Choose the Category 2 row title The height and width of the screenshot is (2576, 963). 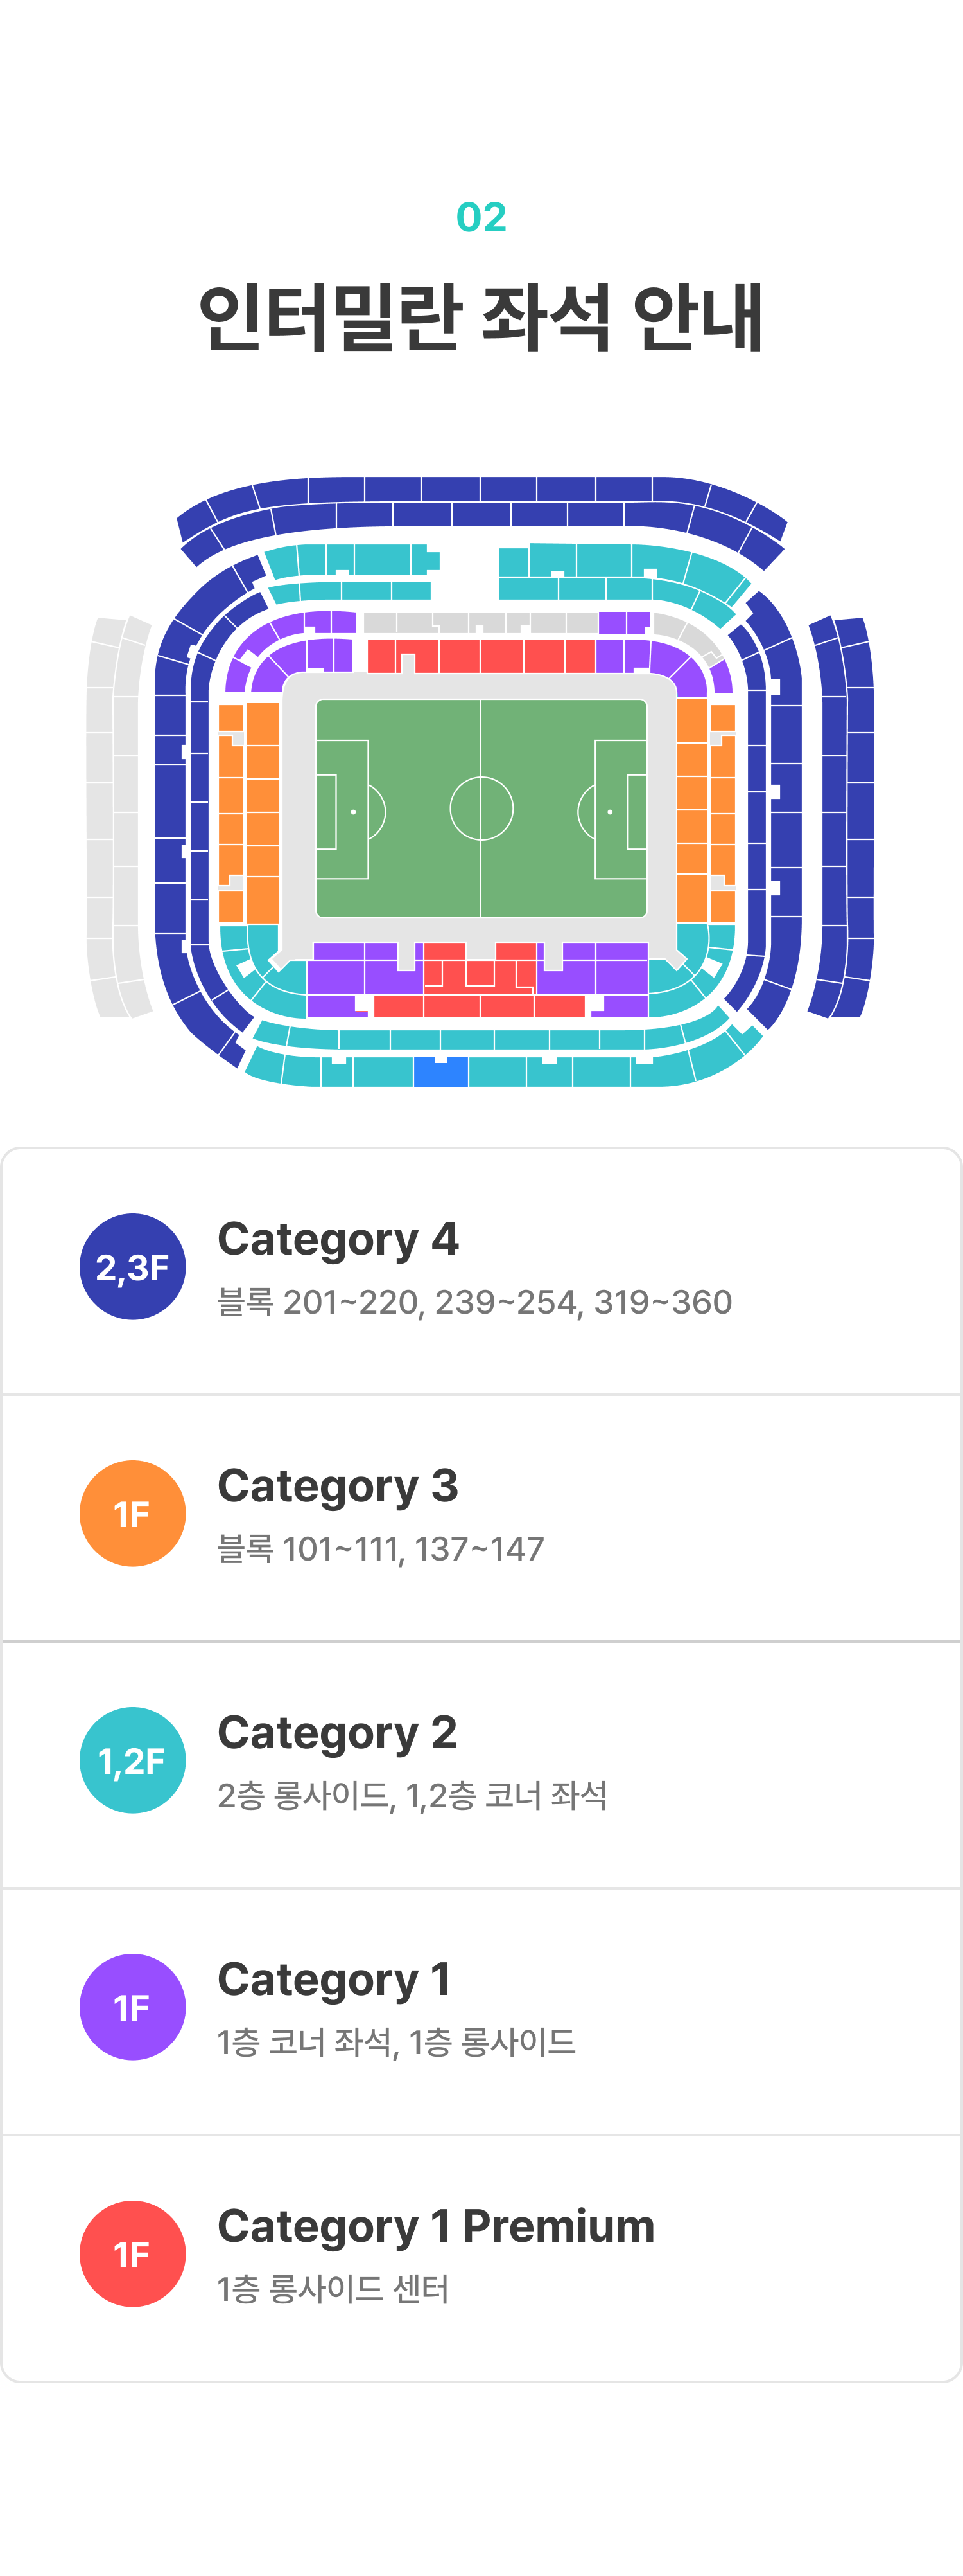[338, 1733]
